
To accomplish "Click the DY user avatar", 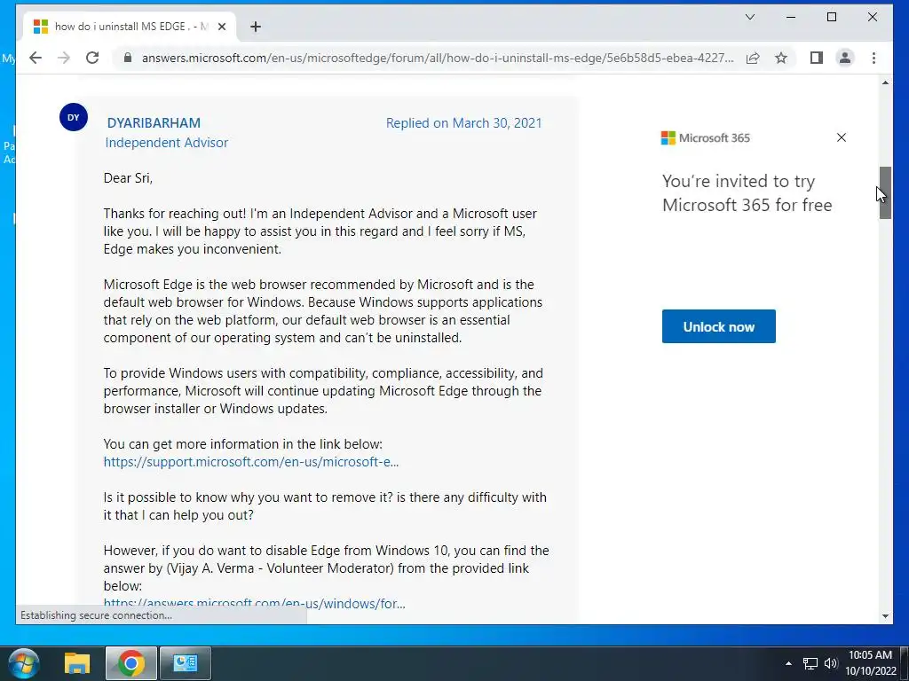I will [74, 118].
